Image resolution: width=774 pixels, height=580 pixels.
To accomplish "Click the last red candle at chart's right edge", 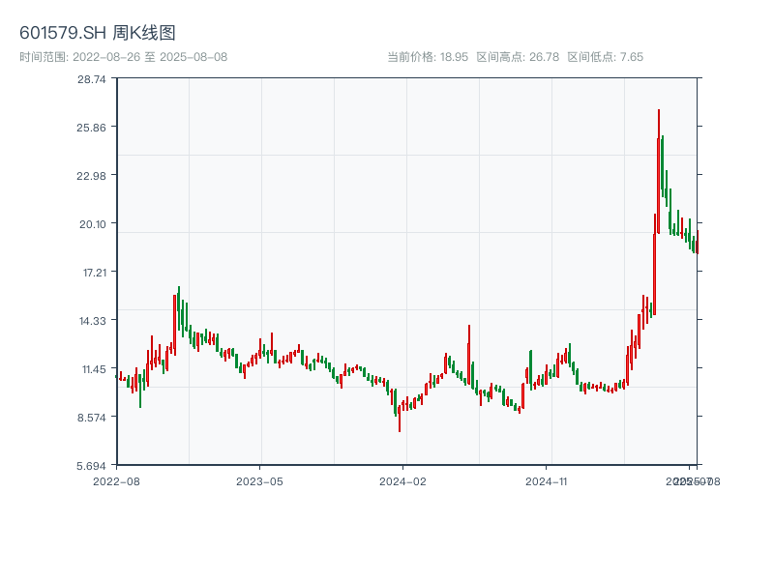I will pos(698,243).
